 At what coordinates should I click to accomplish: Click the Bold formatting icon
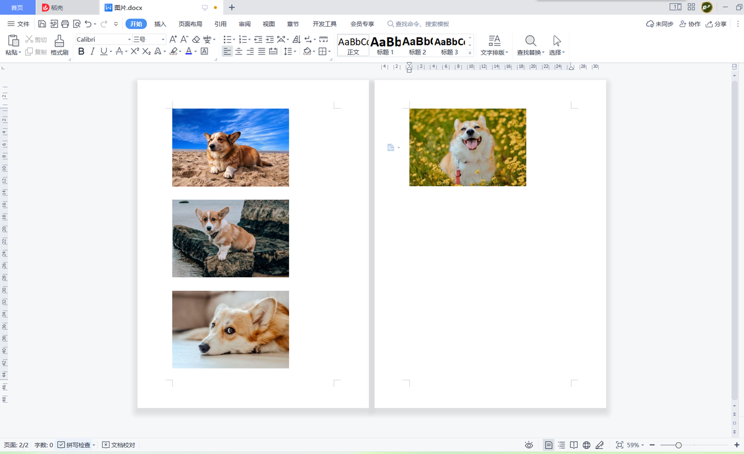(81, 51)
